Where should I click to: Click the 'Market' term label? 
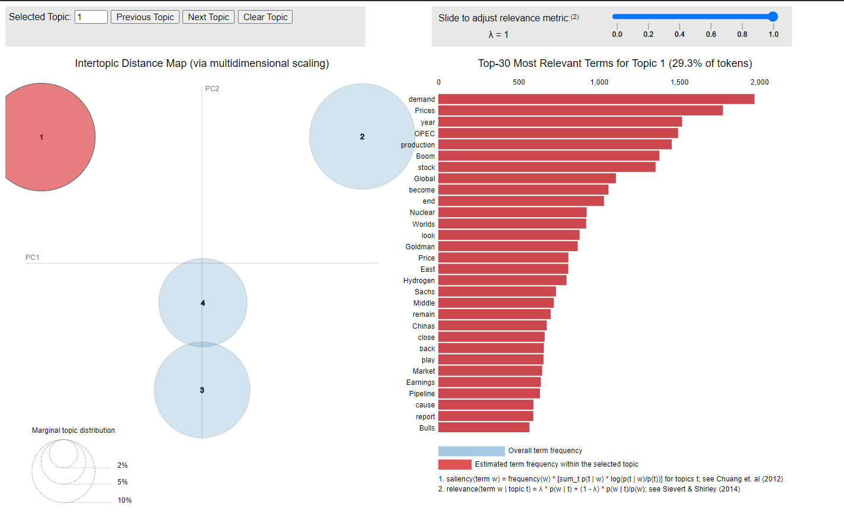(424, 371)
